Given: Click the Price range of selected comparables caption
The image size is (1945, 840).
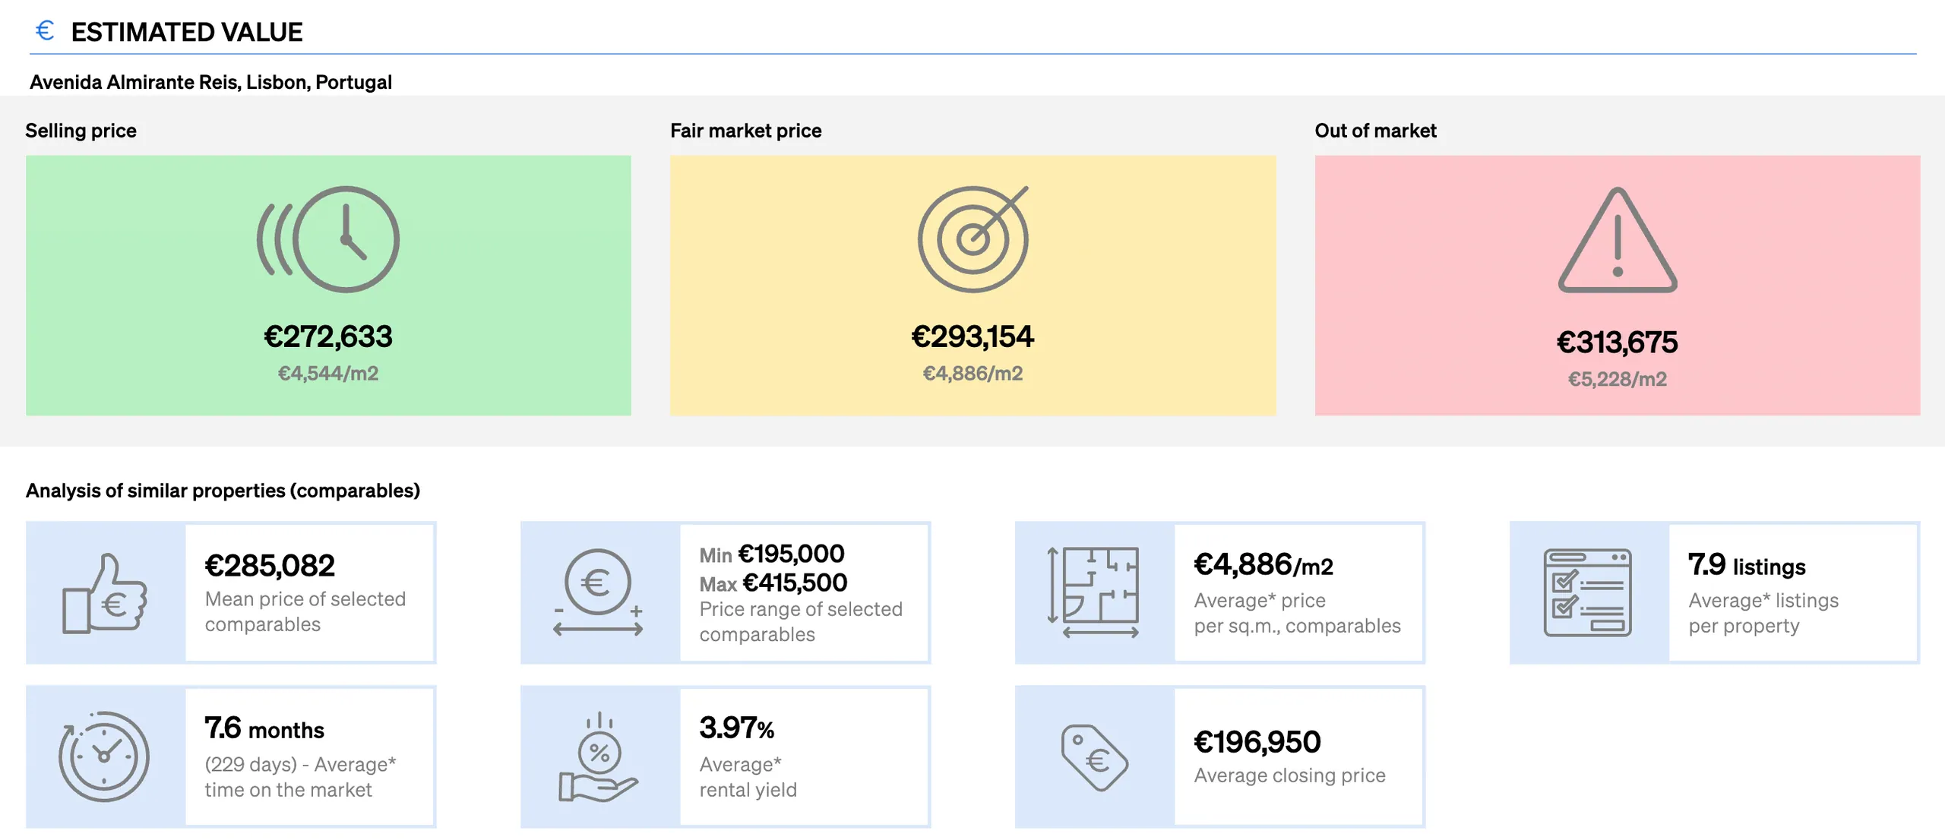Looking at the screenshot, I should point(801,621).
